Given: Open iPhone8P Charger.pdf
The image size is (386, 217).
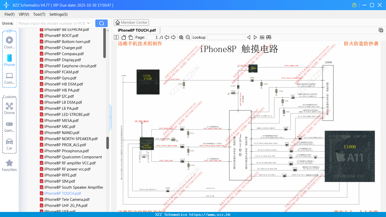Looking at the screenshot, I should tap(63, 48).
